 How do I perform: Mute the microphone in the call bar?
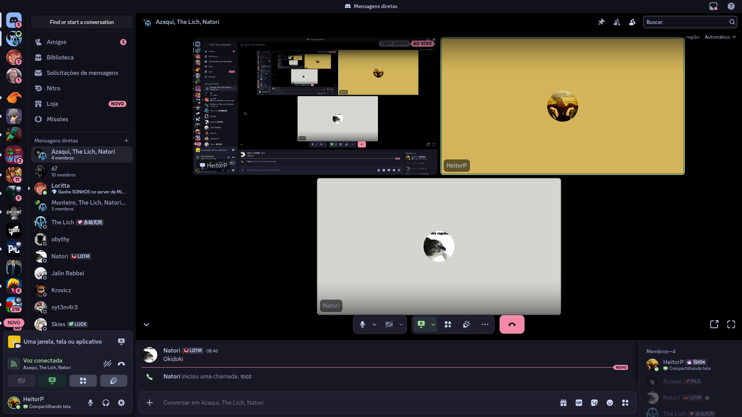362,324
